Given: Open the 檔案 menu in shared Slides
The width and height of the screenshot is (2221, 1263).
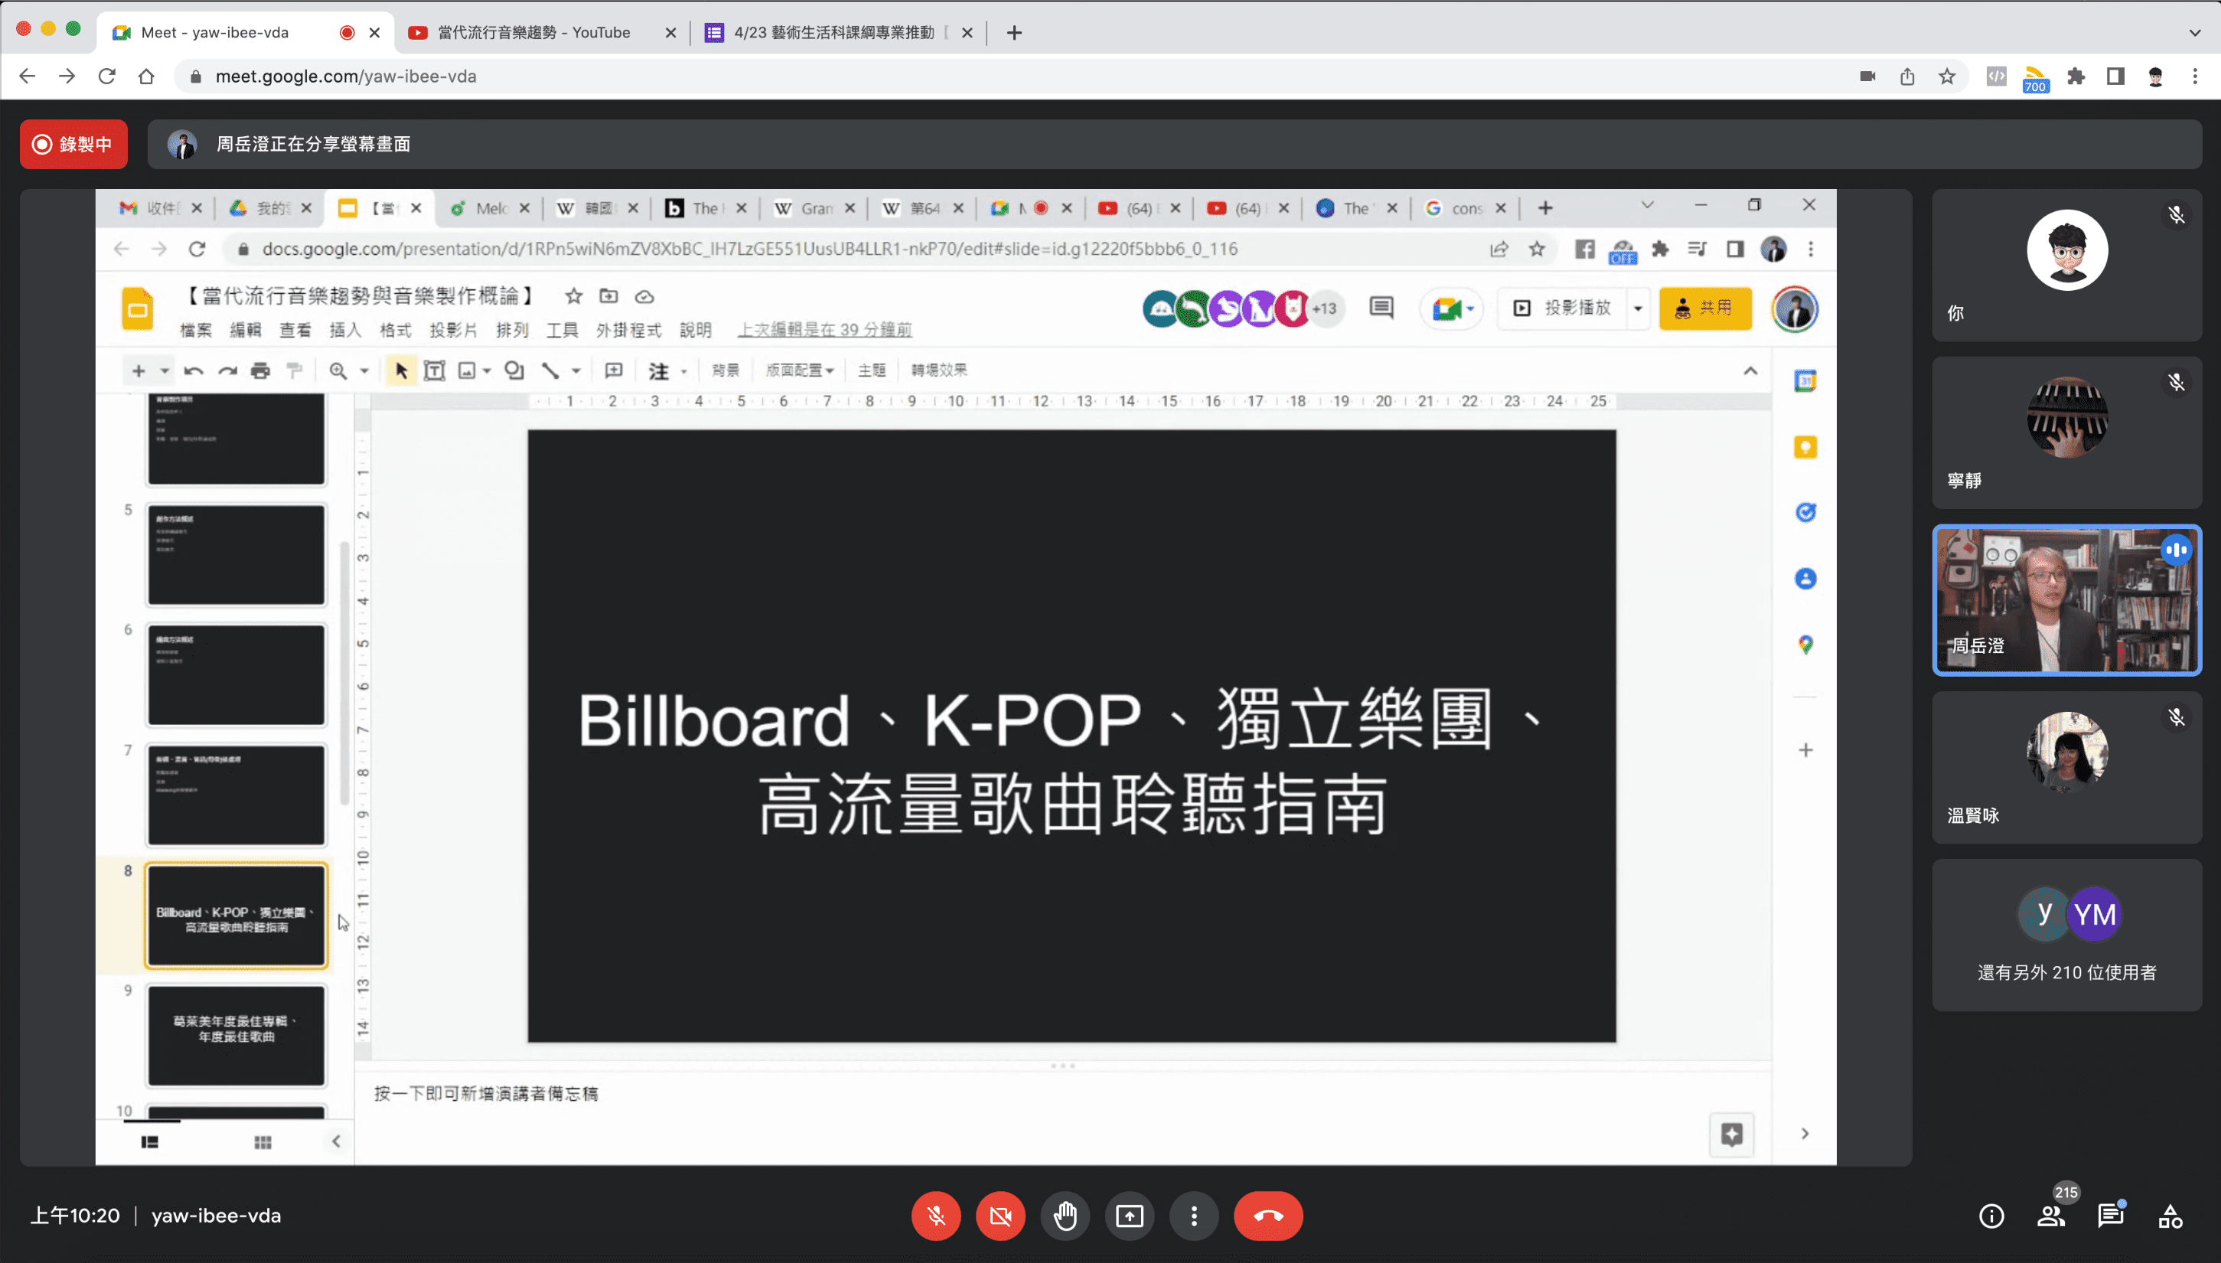Looking at the screenshot, I should point(195,330).
